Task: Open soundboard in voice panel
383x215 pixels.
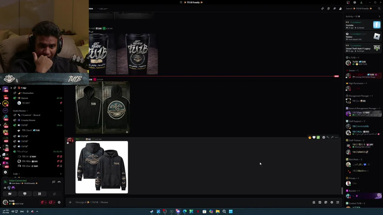Action: pyautogui.click(x=54, y=194)
